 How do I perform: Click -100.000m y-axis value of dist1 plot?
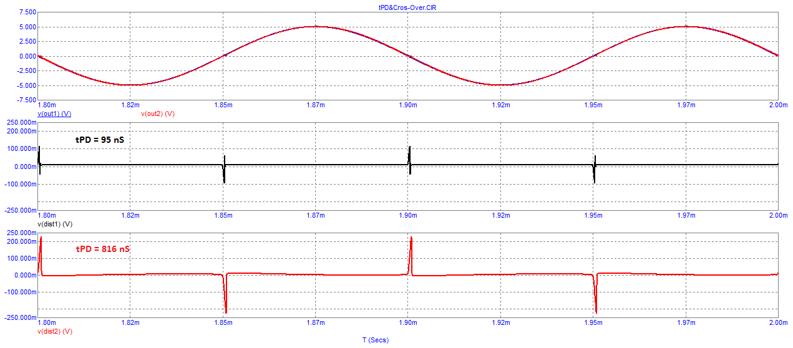pos(19,184)
